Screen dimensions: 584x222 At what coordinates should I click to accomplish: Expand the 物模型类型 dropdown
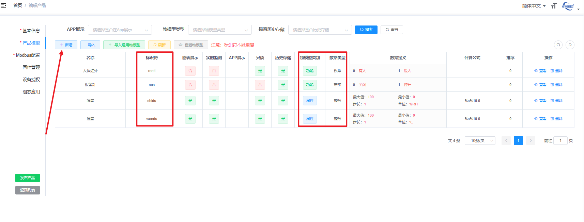click(x=220, y=30)
